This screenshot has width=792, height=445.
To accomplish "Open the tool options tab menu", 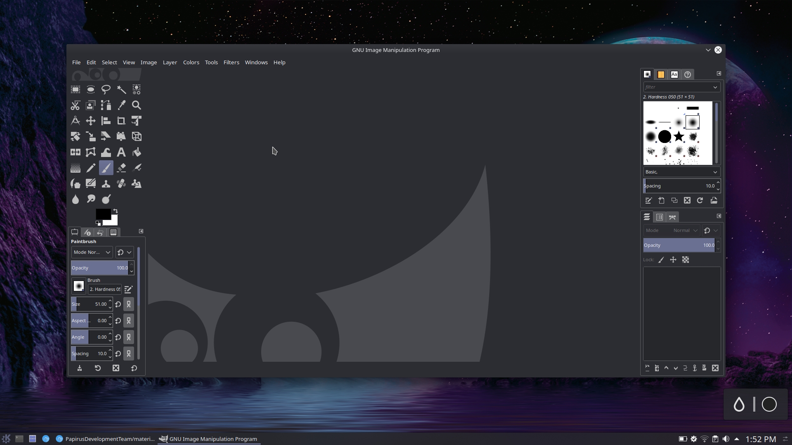I will click(141, 231).
